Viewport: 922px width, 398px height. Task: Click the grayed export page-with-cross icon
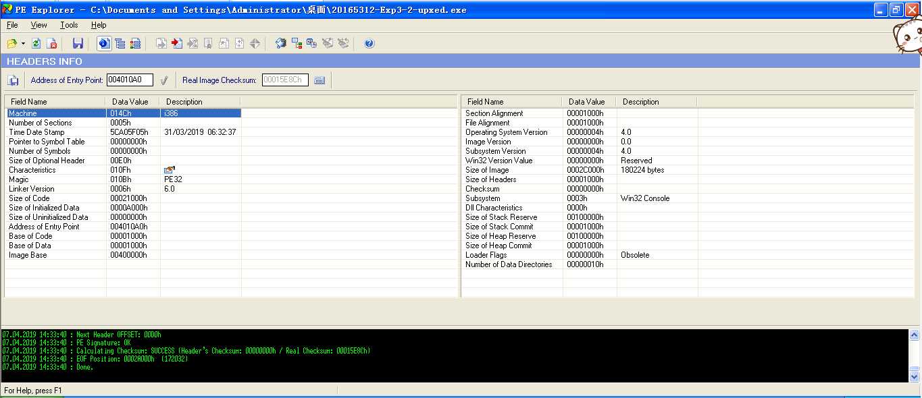click(193, 44)
